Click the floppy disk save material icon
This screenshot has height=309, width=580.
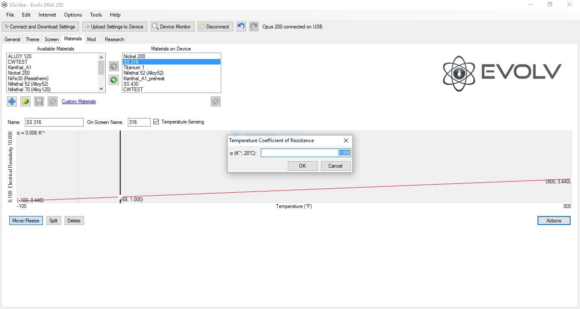(39, 101)
